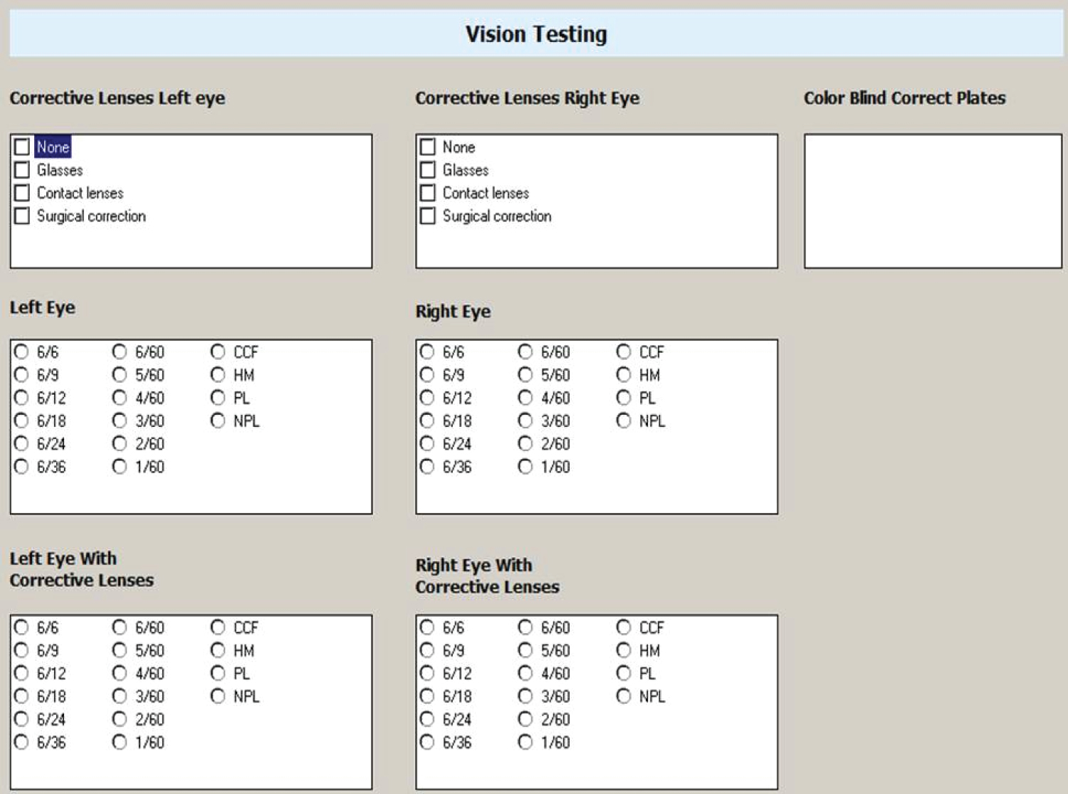Select 1/60 in the Right Eye group
The width and height of the screenshot is (1068, 794).
(x=525, y=467)
